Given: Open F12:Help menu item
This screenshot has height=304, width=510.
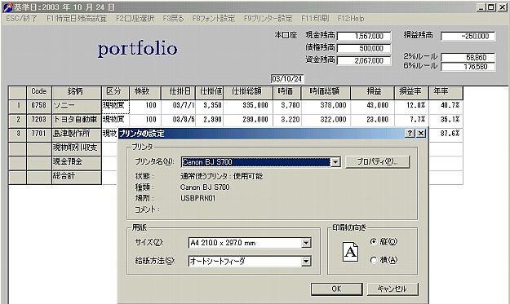Looking at the screenshot, I should (x=351, y=19).
